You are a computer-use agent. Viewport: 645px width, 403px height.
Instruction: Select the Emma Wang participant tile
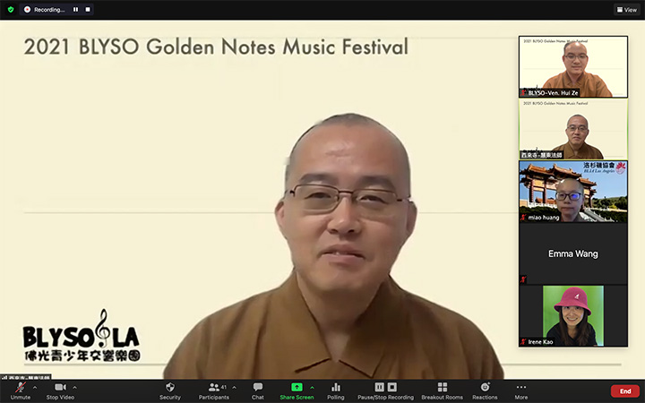[573, 253]
